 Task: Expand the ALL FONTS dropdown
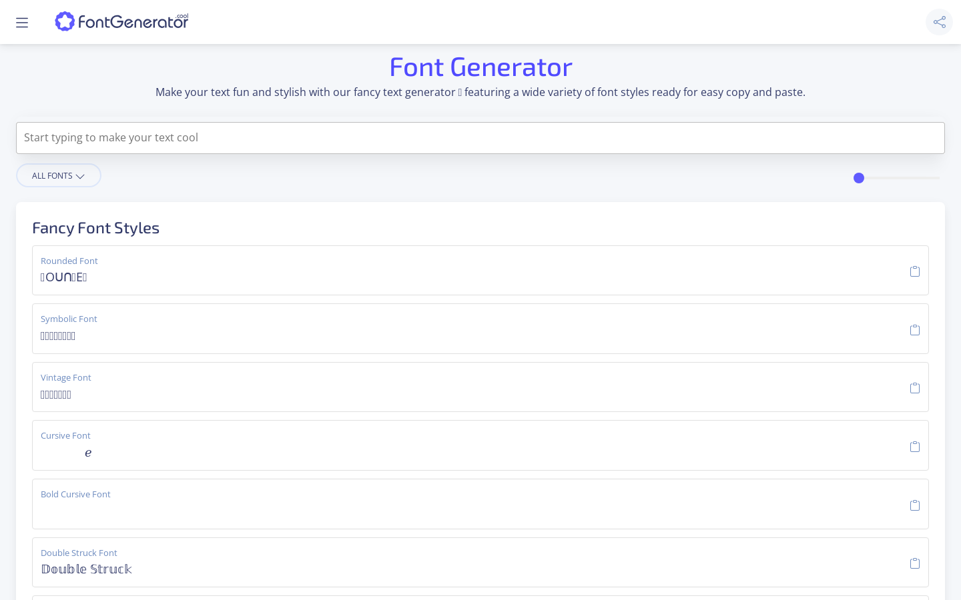(x=59, y=175)
